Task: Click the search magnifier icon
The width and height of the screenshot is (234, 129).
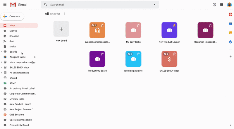Action: pos(46,5)
